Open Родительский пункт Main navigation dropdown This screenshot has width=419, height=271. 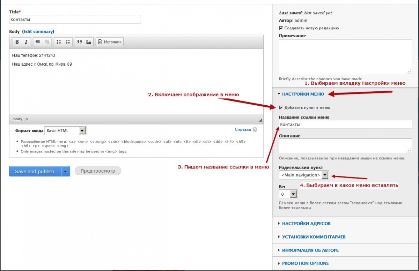304,175
